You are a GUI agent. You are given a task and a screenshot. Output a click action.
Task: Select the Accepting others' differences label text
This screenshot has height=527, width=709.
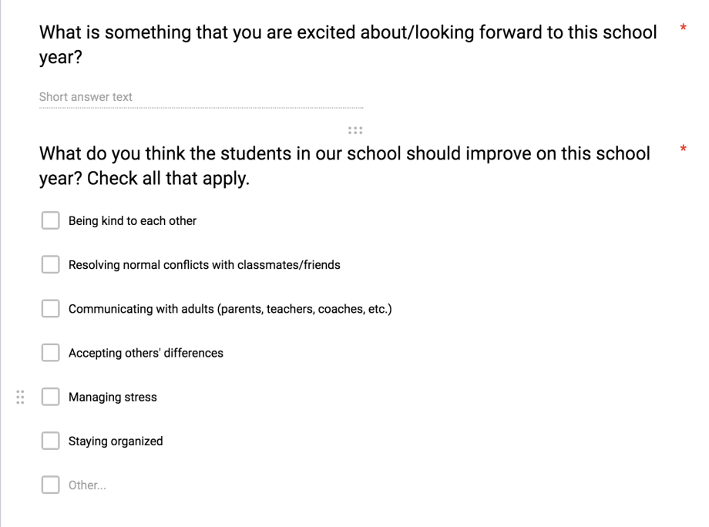[146, 352]
